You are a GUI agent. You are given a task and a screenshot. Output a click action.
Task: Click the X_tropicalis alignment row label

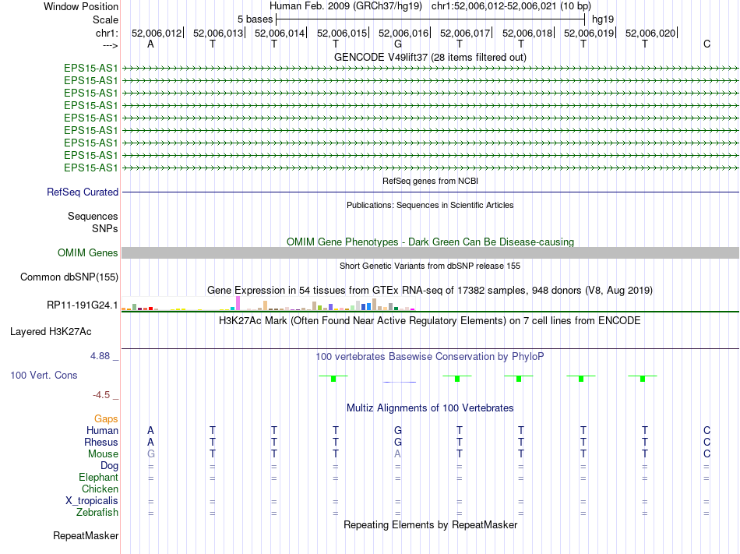click(x=92, y=501)
